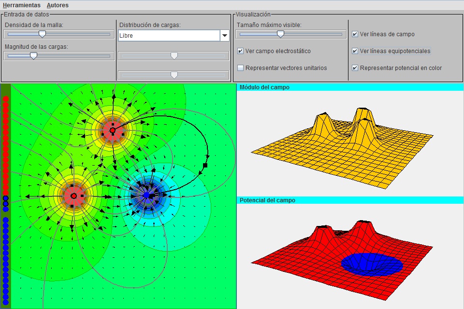Click the upper red positive charge in canvas
The image size is (464, 309).
click(x=112, y=130)
